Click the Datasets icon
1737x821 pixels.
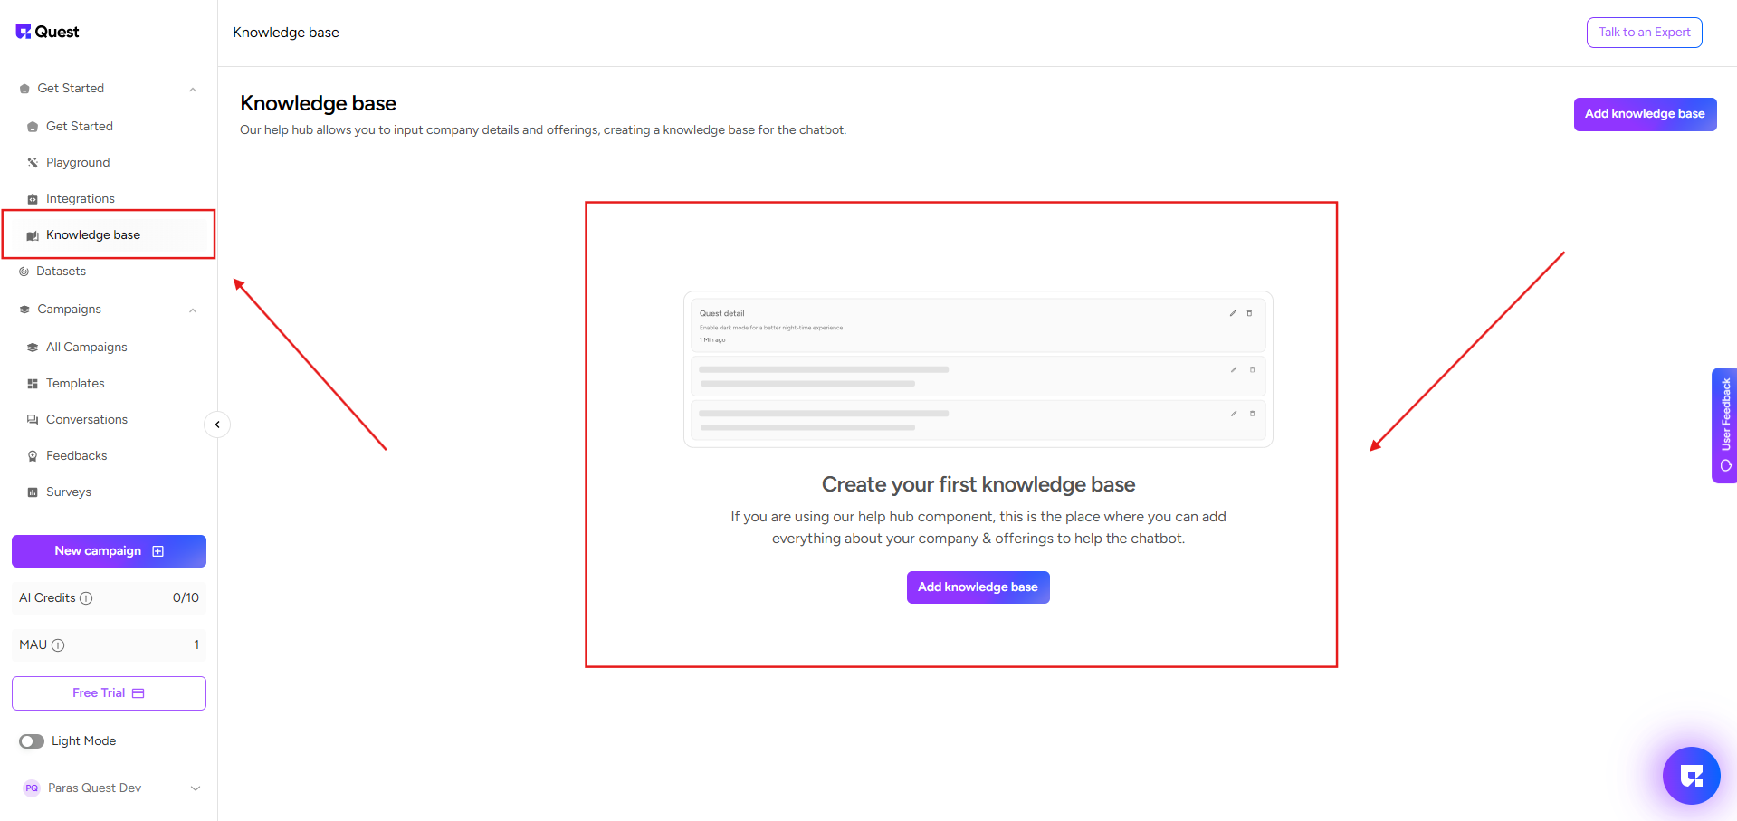pyautogui.click(x=24, y=272)
